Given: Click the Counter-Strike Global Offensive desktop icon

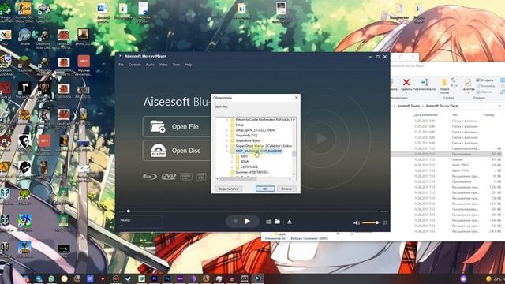Looking at the screenshot, I should (x=24, y=13).
